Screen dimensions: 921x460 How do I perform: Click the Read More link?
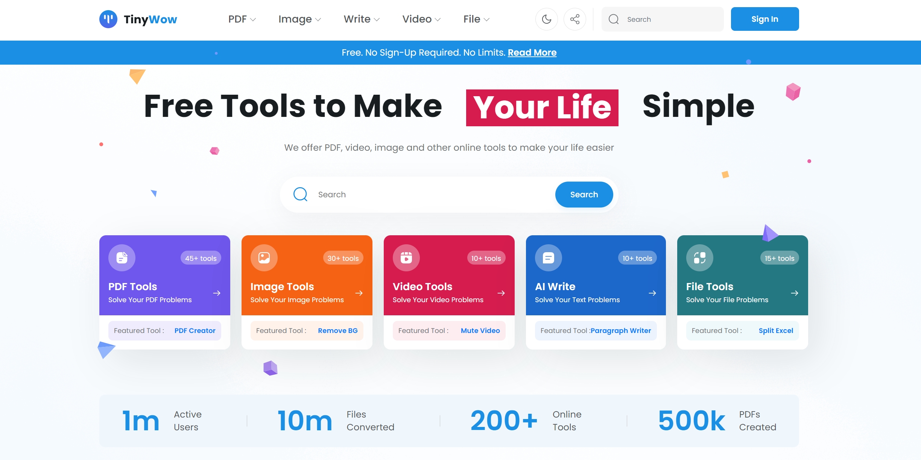(x=532, y=53)
